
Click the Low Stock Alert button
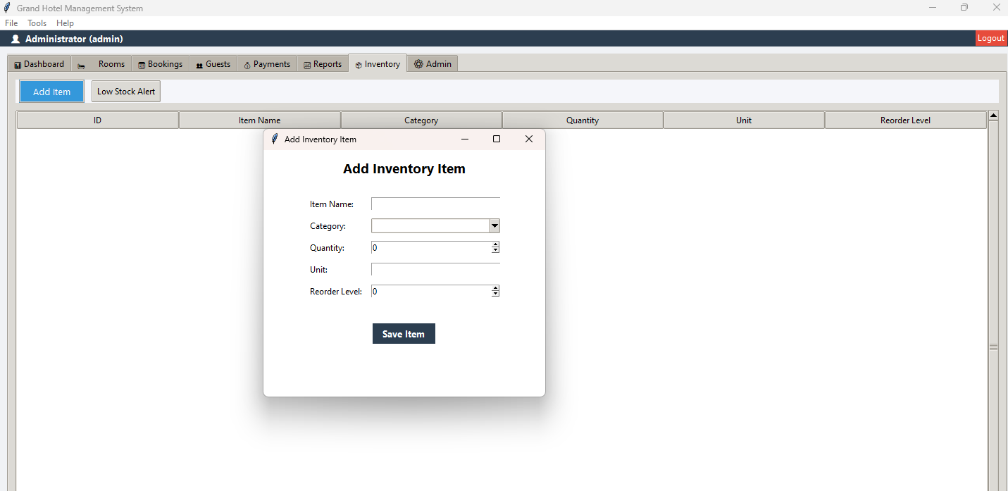pos(126,92)
